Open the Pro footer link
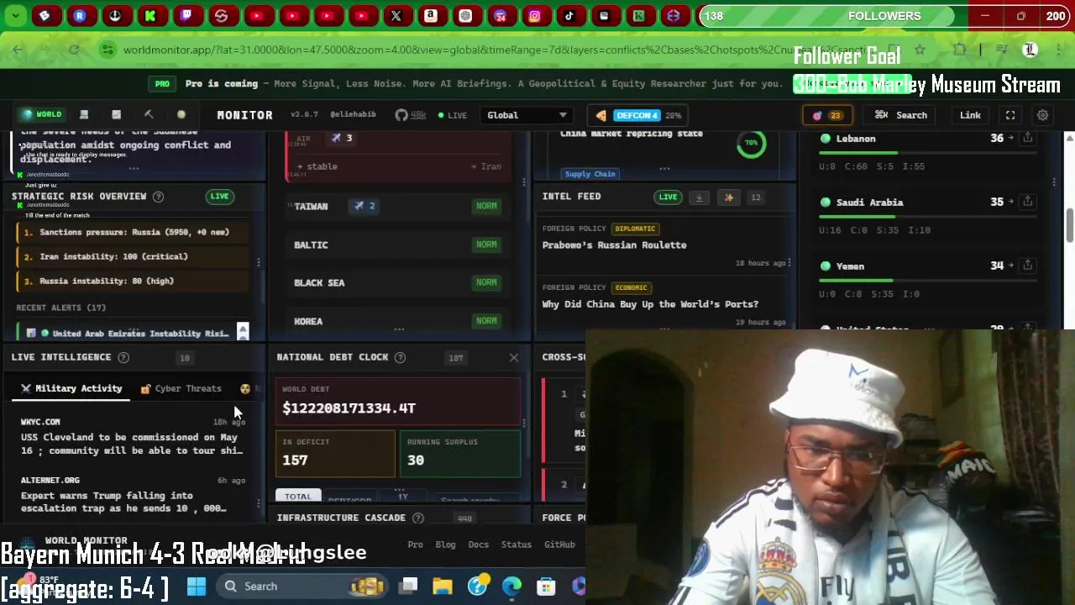Image resolution: width=1075 pixels, height=605 pixels. 415,544
